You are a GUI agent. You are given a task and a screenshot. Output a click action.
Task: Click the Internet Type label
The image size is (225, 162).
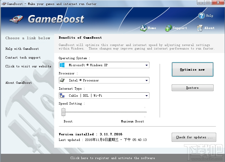(71, 88)
